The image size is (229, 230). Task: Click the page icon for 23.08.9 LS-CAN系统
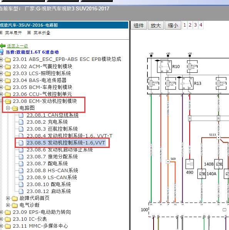point(21,178)
